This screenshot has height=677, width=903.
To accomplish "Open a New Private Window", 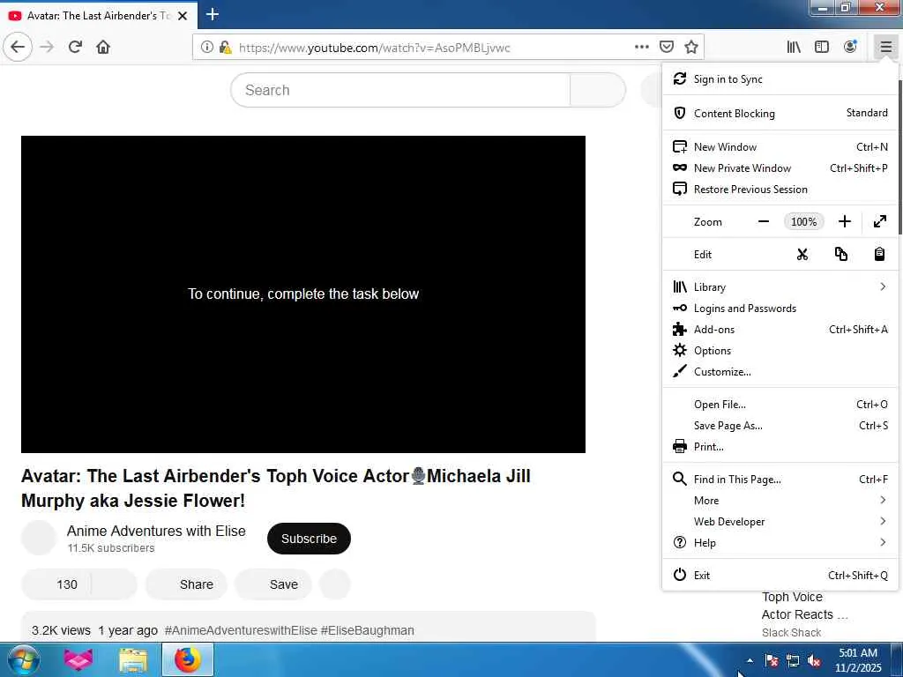I will [x=780, y=168].
